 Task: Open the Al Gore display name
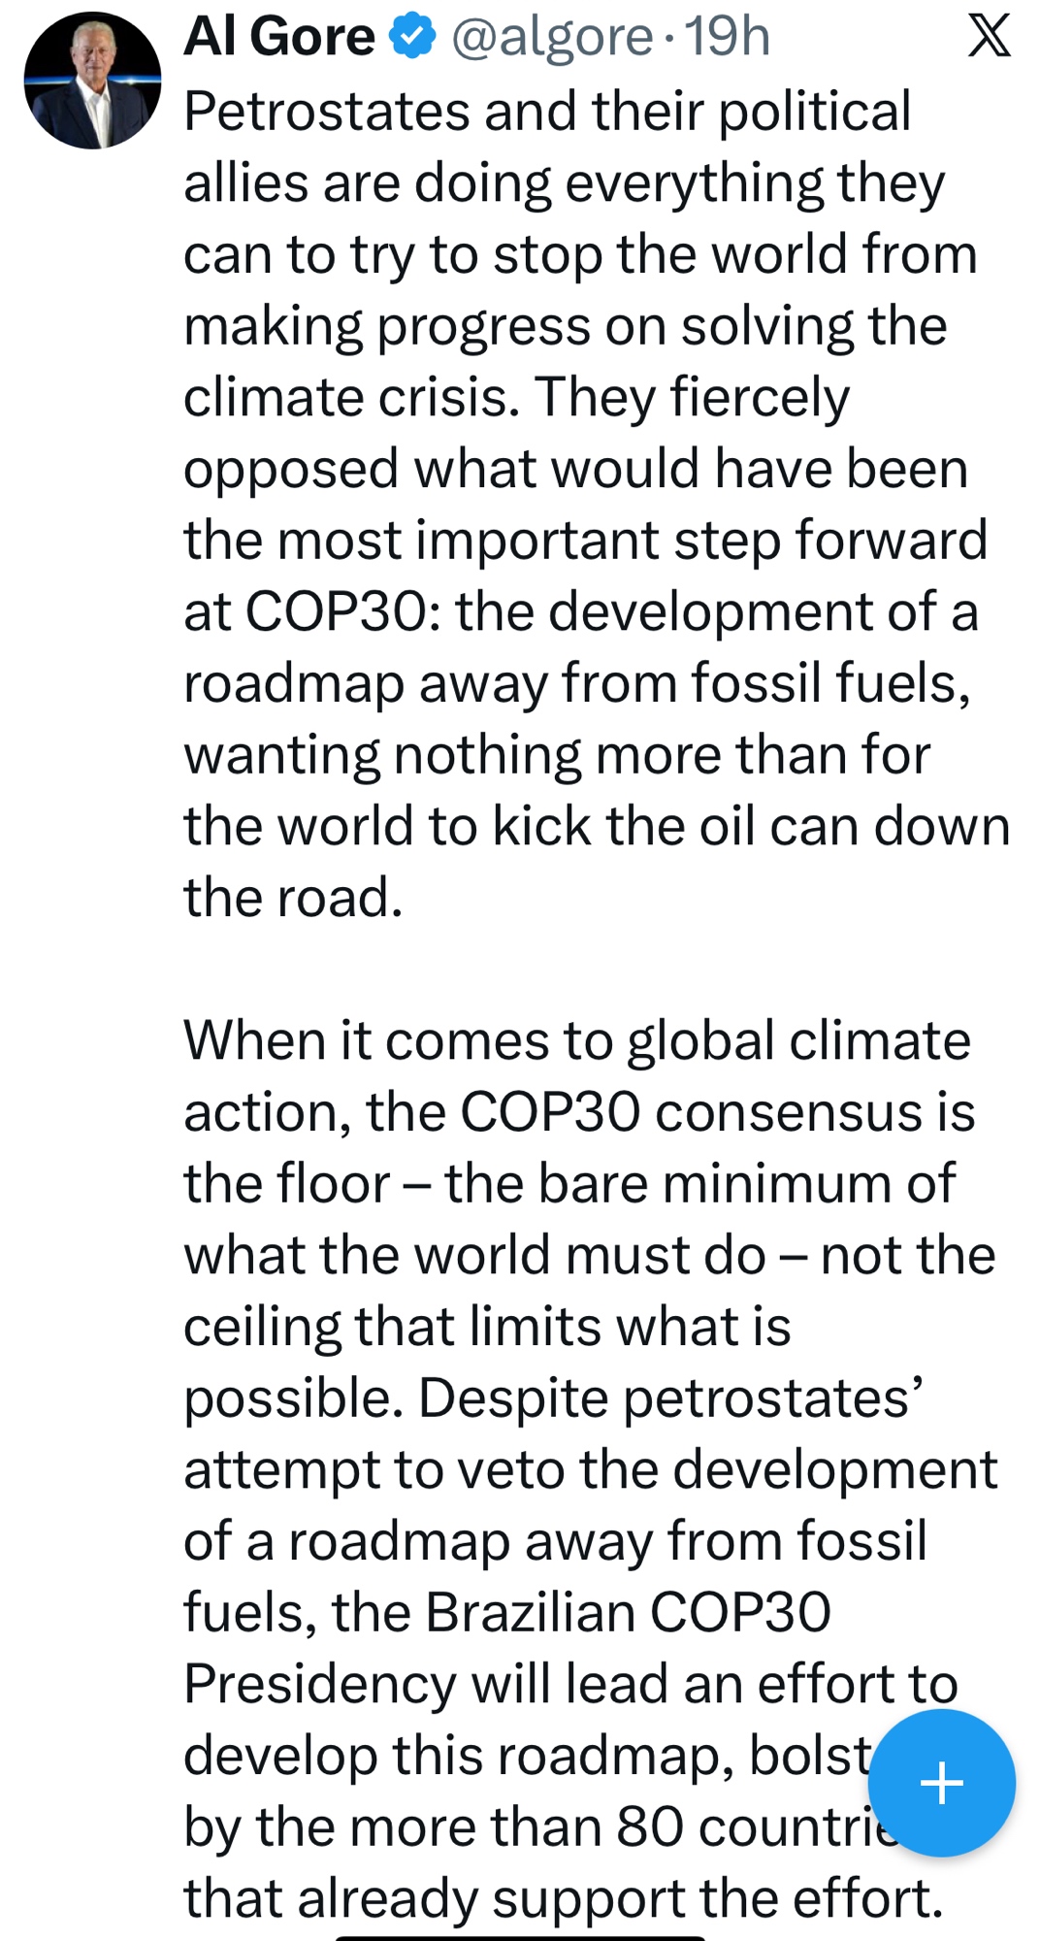pyautogui.click(x=278, y=37)
